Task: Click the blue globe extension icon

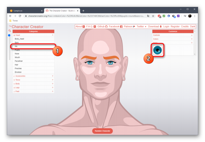Action: click(169, 16)
